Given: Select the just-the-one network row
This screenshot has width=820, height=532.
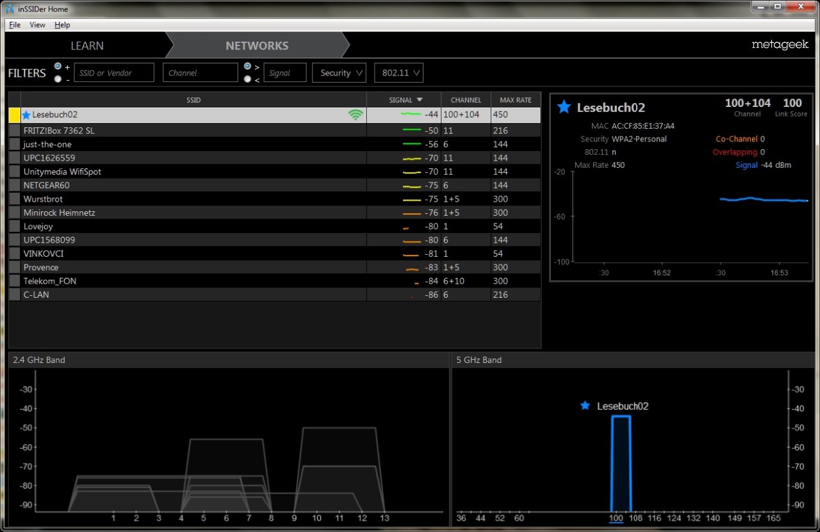Looking at the screenshot, I should [x=274, y=144].
